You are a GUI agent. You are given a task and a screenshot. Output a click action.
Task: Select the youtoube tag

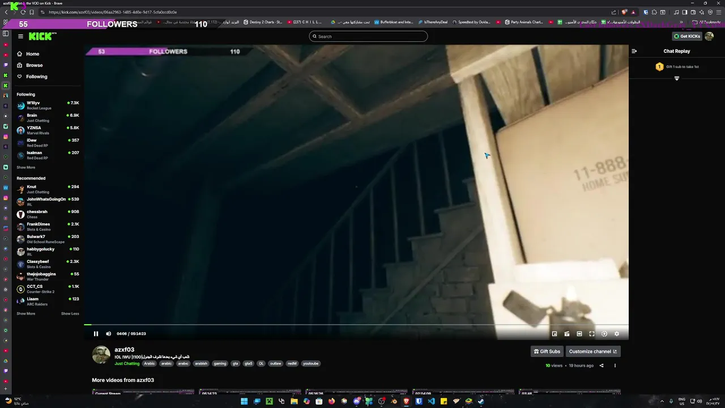(310, 364)
